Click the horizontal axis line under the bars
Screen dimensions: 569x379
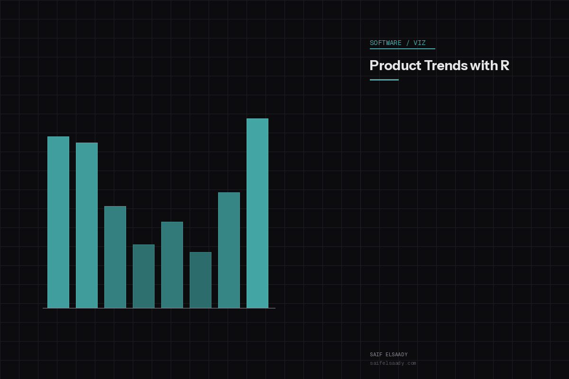click(x=159, y=308)
